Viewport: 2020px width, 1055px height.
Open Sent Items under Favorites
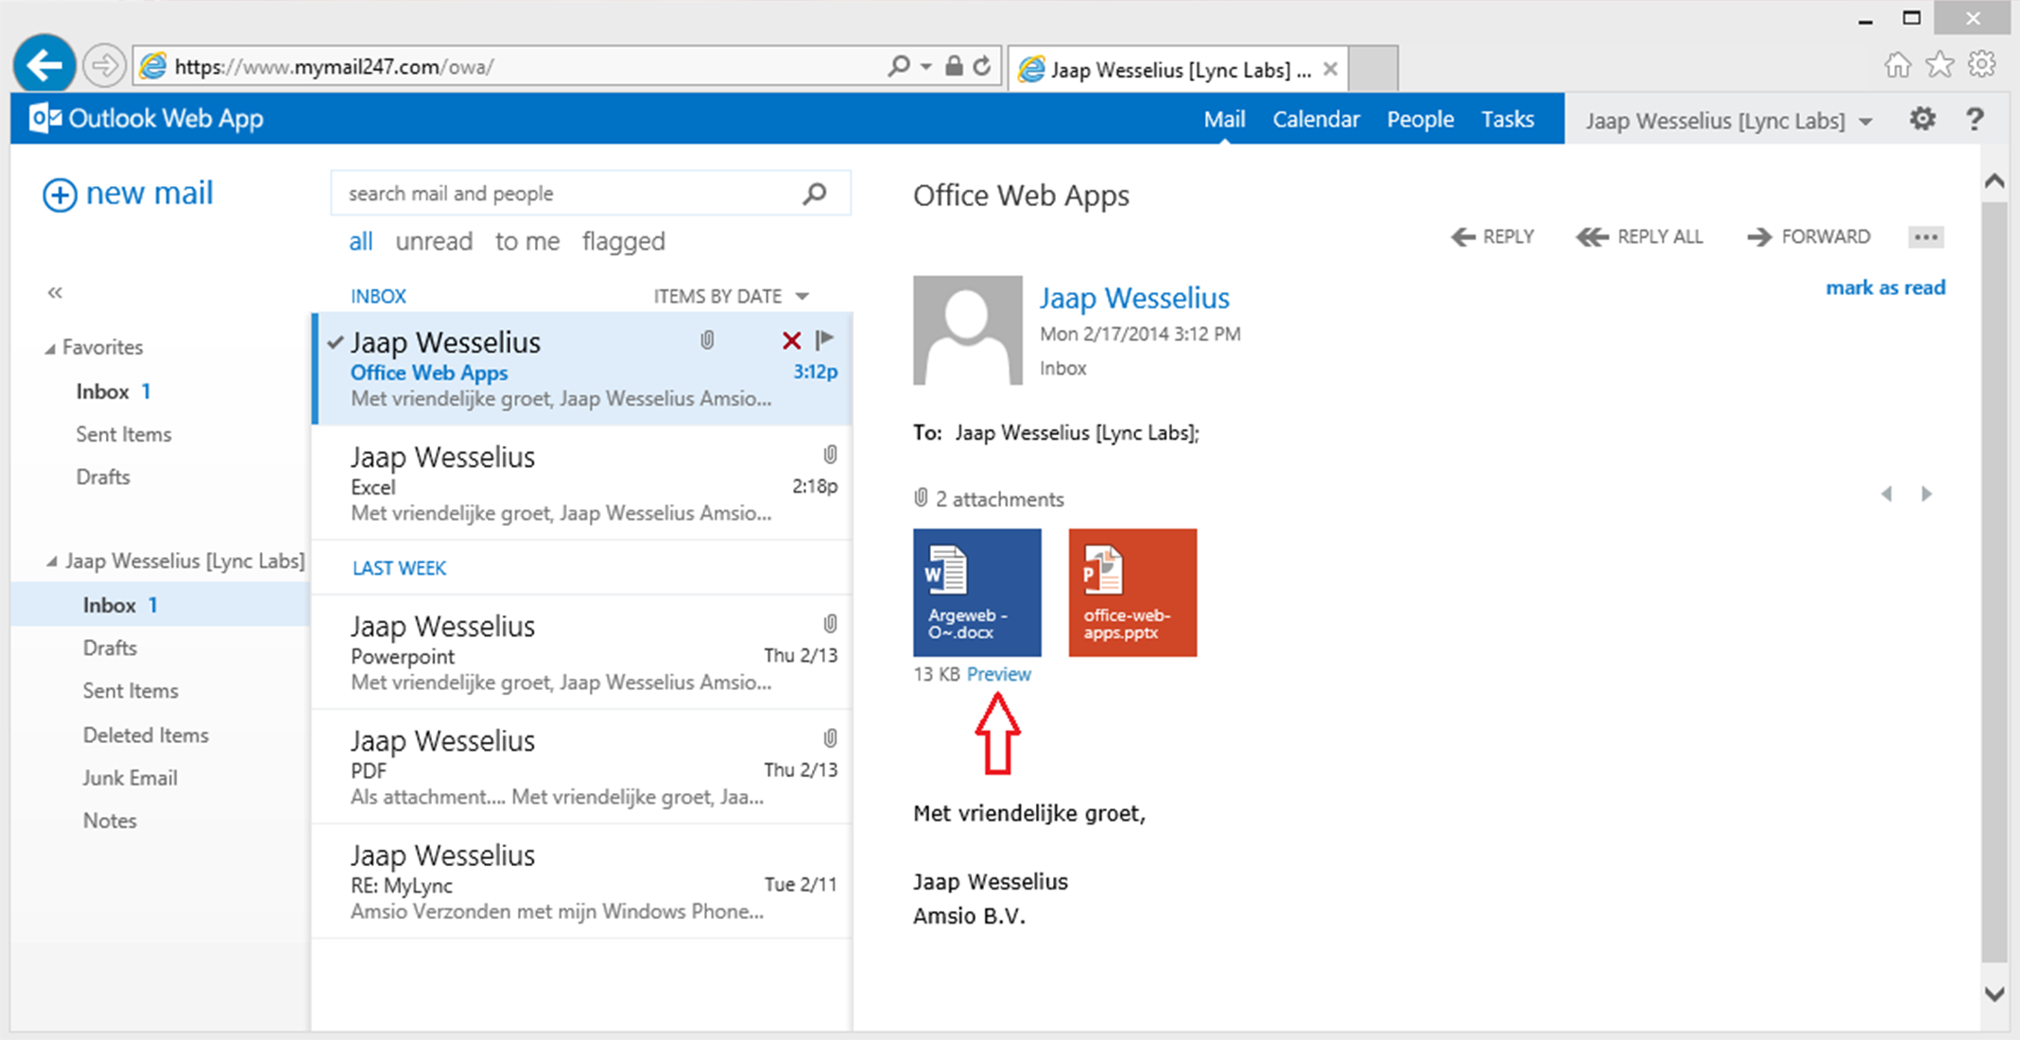(124, 435)
